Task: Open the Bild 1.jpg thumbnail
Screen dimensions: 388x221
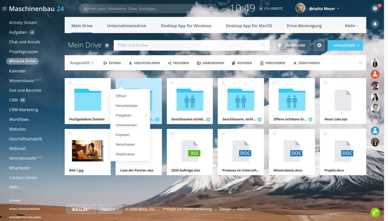Action: pyautogui.click(x=88, y=151)
